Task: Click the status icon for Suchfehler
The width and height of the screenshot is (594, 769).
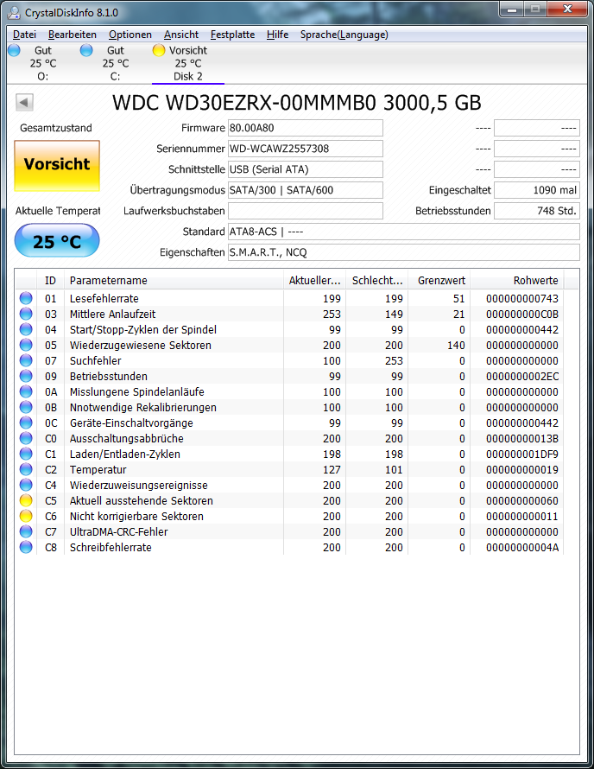Action: (26, 360)
